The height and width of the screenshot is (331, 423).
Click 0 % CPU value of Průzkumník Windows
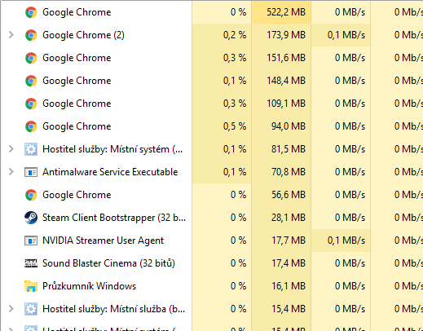pos(238,286)
